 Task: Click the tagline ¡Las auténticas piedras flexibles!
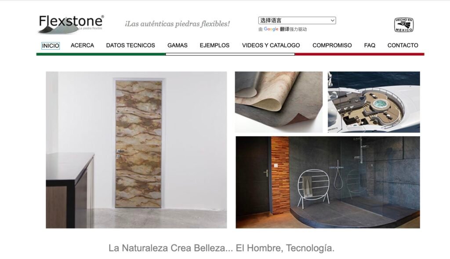[178, 24]
